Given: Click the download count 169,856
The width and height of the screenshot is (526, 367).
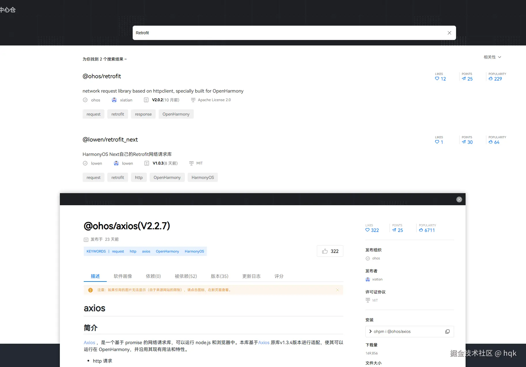Looking at the screenshot, I should (x=371, y=353).
